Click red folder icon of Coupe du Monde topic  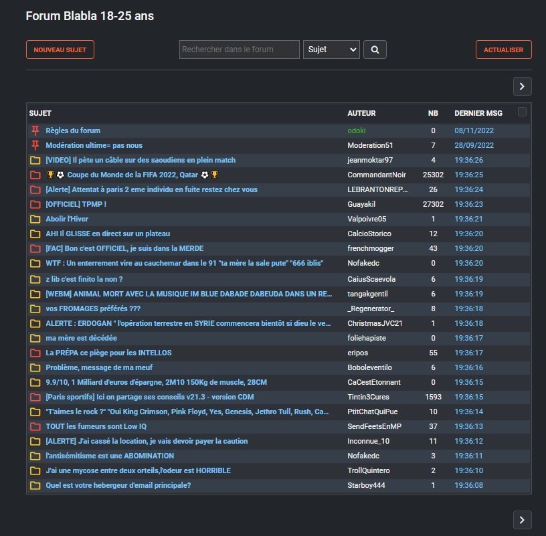(x=35, y=175)
